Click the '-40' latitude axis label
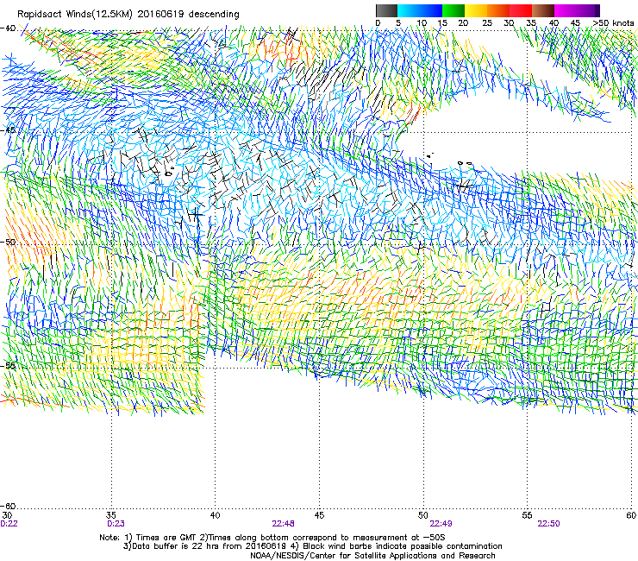The height and width of the screenshot is (561, 638). pos(8,28)
